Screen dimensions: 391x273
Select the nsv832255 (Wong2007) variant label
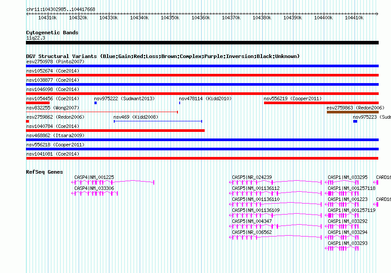[x=53, y=108]
